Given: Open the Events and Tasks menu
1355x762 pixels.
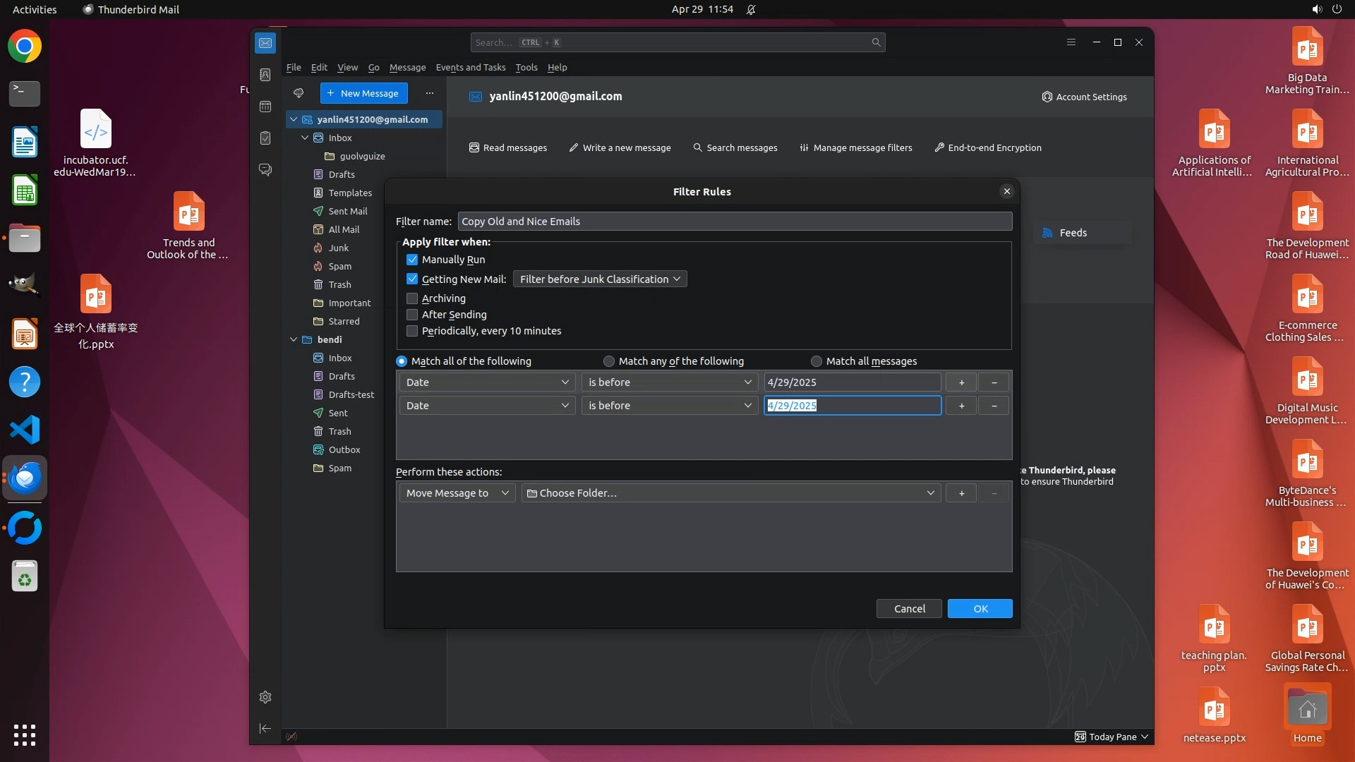Looking at the screenshot, I should (x=470, y=68).
